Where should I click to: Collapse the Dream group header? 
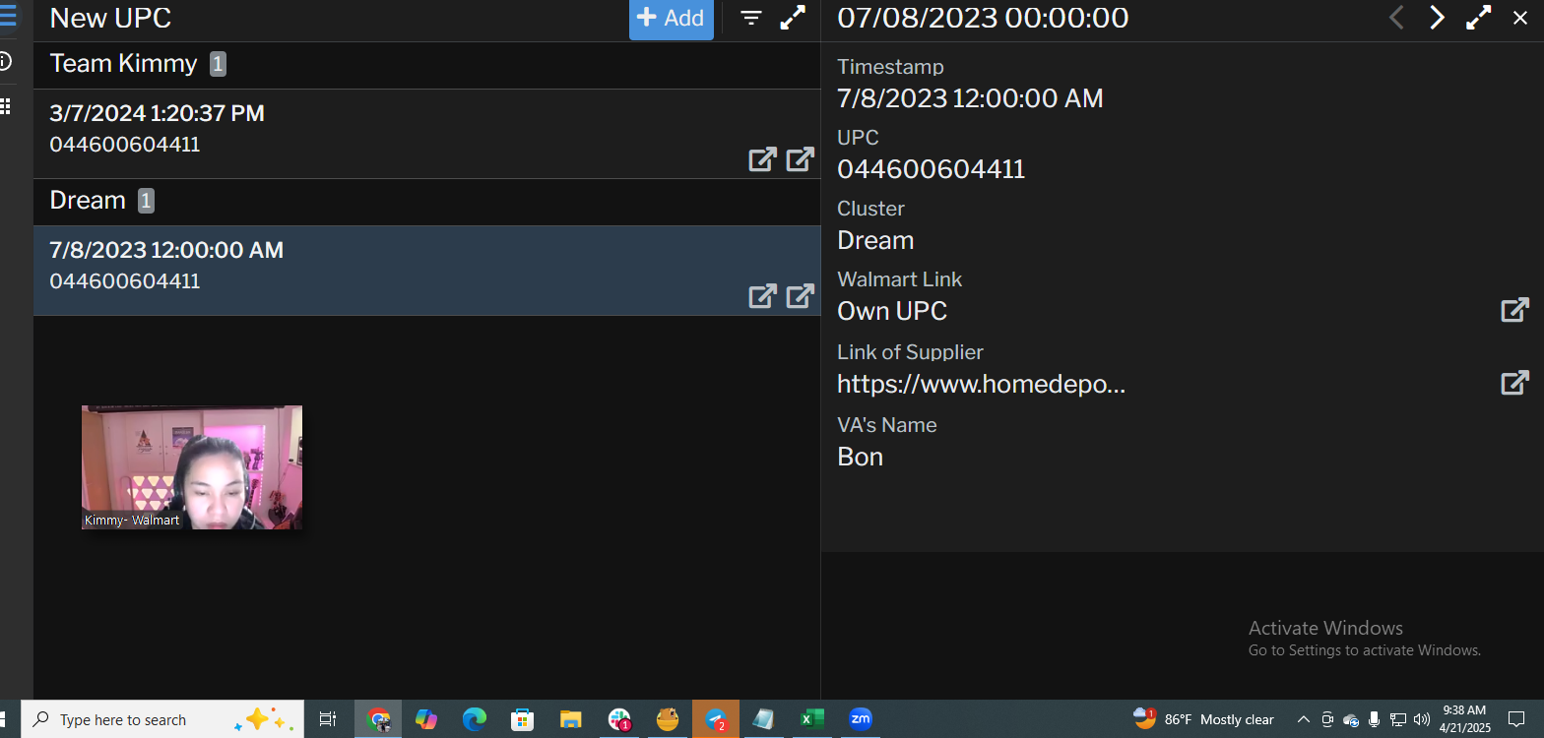tap(89, 201)
